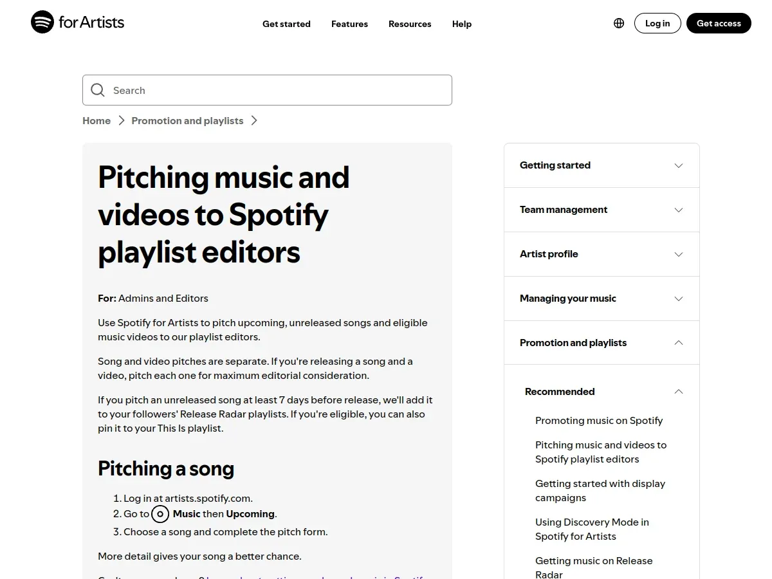Open the language globe icon
This screenshot has width=772, height=579.
coord(619,23)
